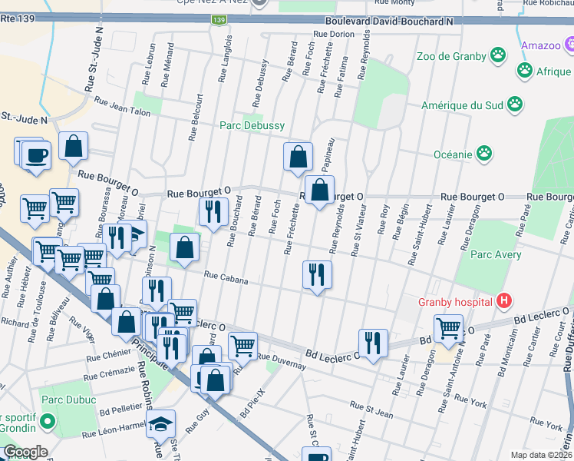This screenshot has height=461, width=574.
Task: Click the Rue Duvernay street label
Action: coord(281,361)
